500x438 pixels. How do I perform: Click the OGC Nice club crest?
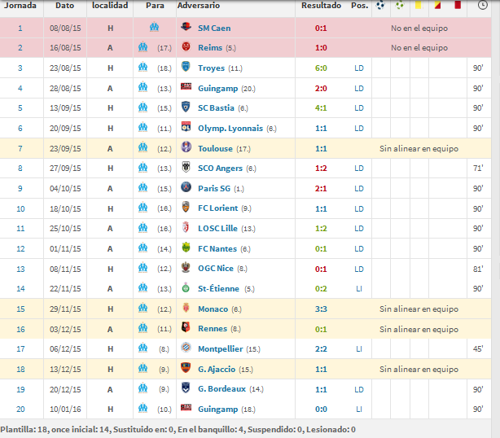[x=186, y=268]
